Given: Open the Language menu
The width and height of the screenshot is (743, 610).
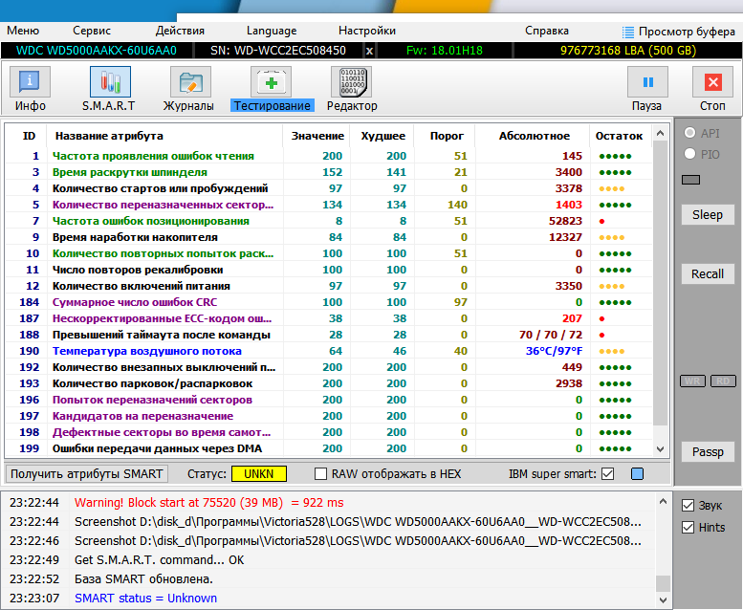Looking at the screenshot, I should (x=272, y=31).
